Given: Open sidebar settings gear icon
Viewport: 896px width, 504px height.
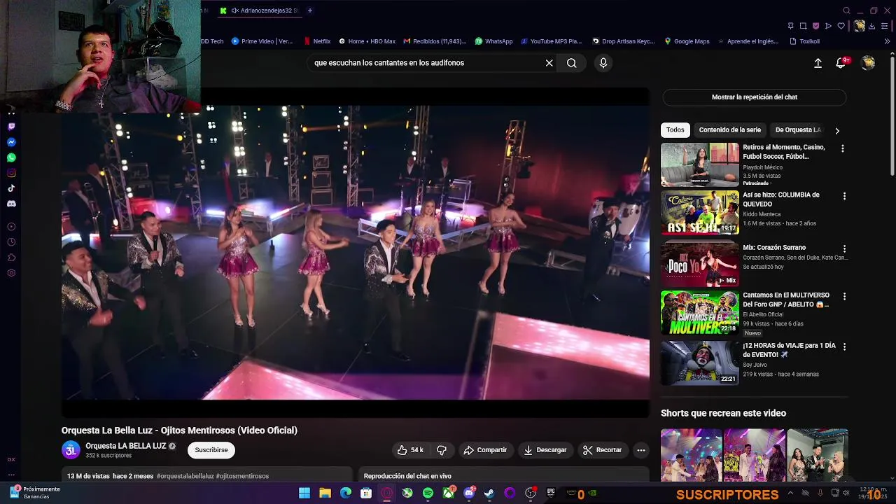Looking at the screenshot, I should pos(11,273).
